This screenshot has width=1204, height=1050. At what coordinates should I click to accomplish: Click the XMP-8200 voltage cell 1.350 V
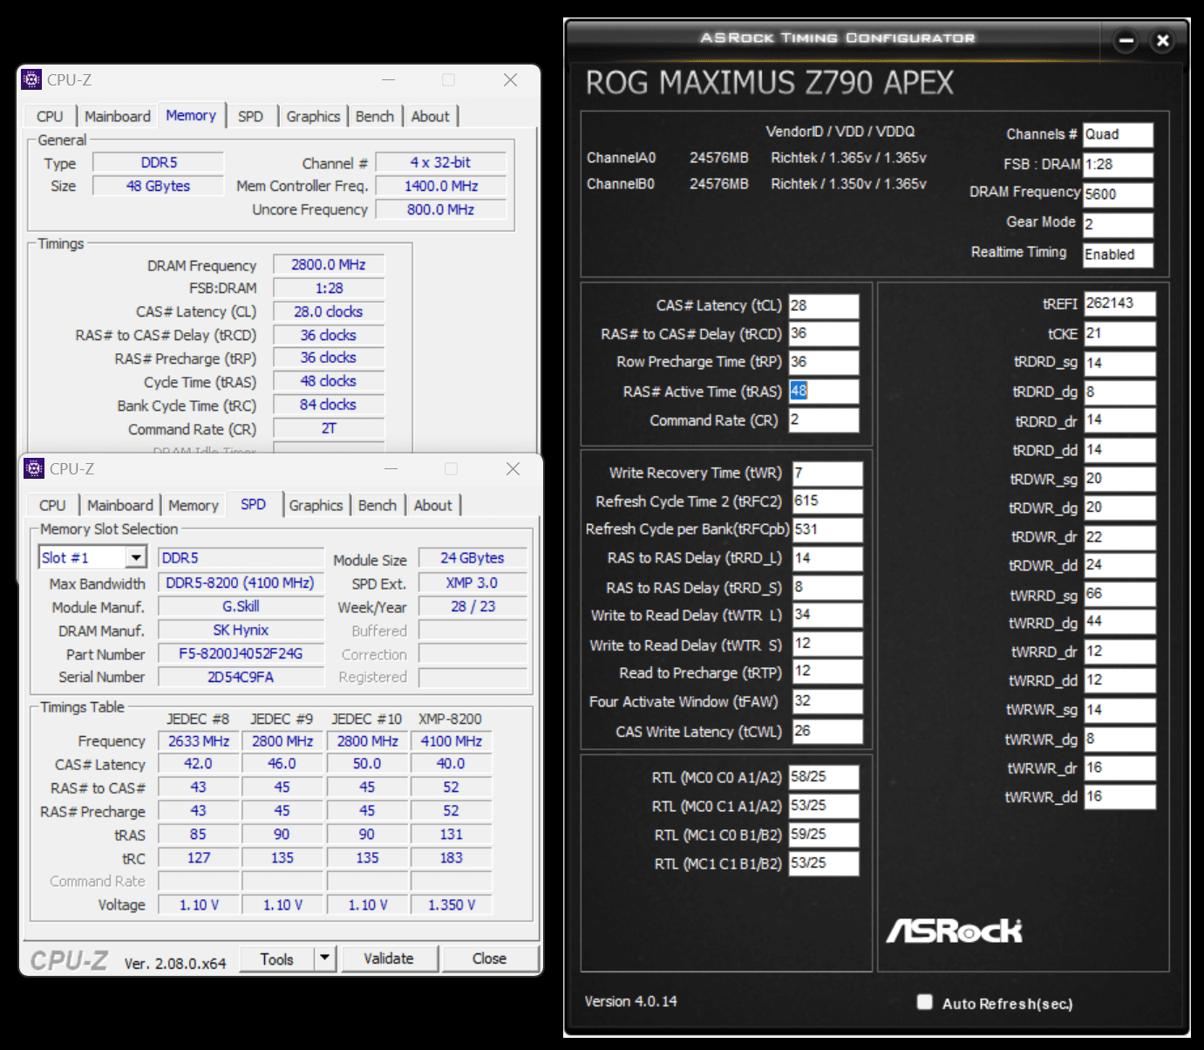point(451,904)
